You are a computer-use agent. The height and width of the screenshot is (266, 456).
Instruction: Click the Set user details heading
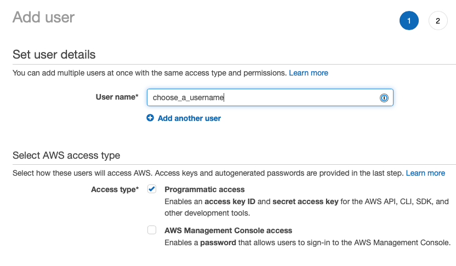[54, 55]
